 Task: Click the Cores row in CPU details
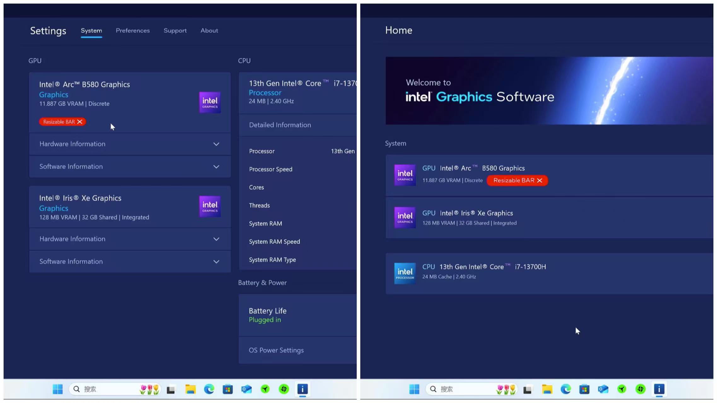(298, 187)
